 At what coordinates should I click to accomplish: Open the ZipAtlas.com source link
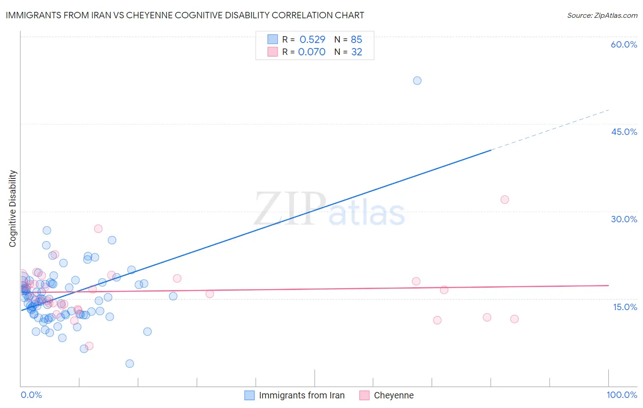click(x=602, y=15)
